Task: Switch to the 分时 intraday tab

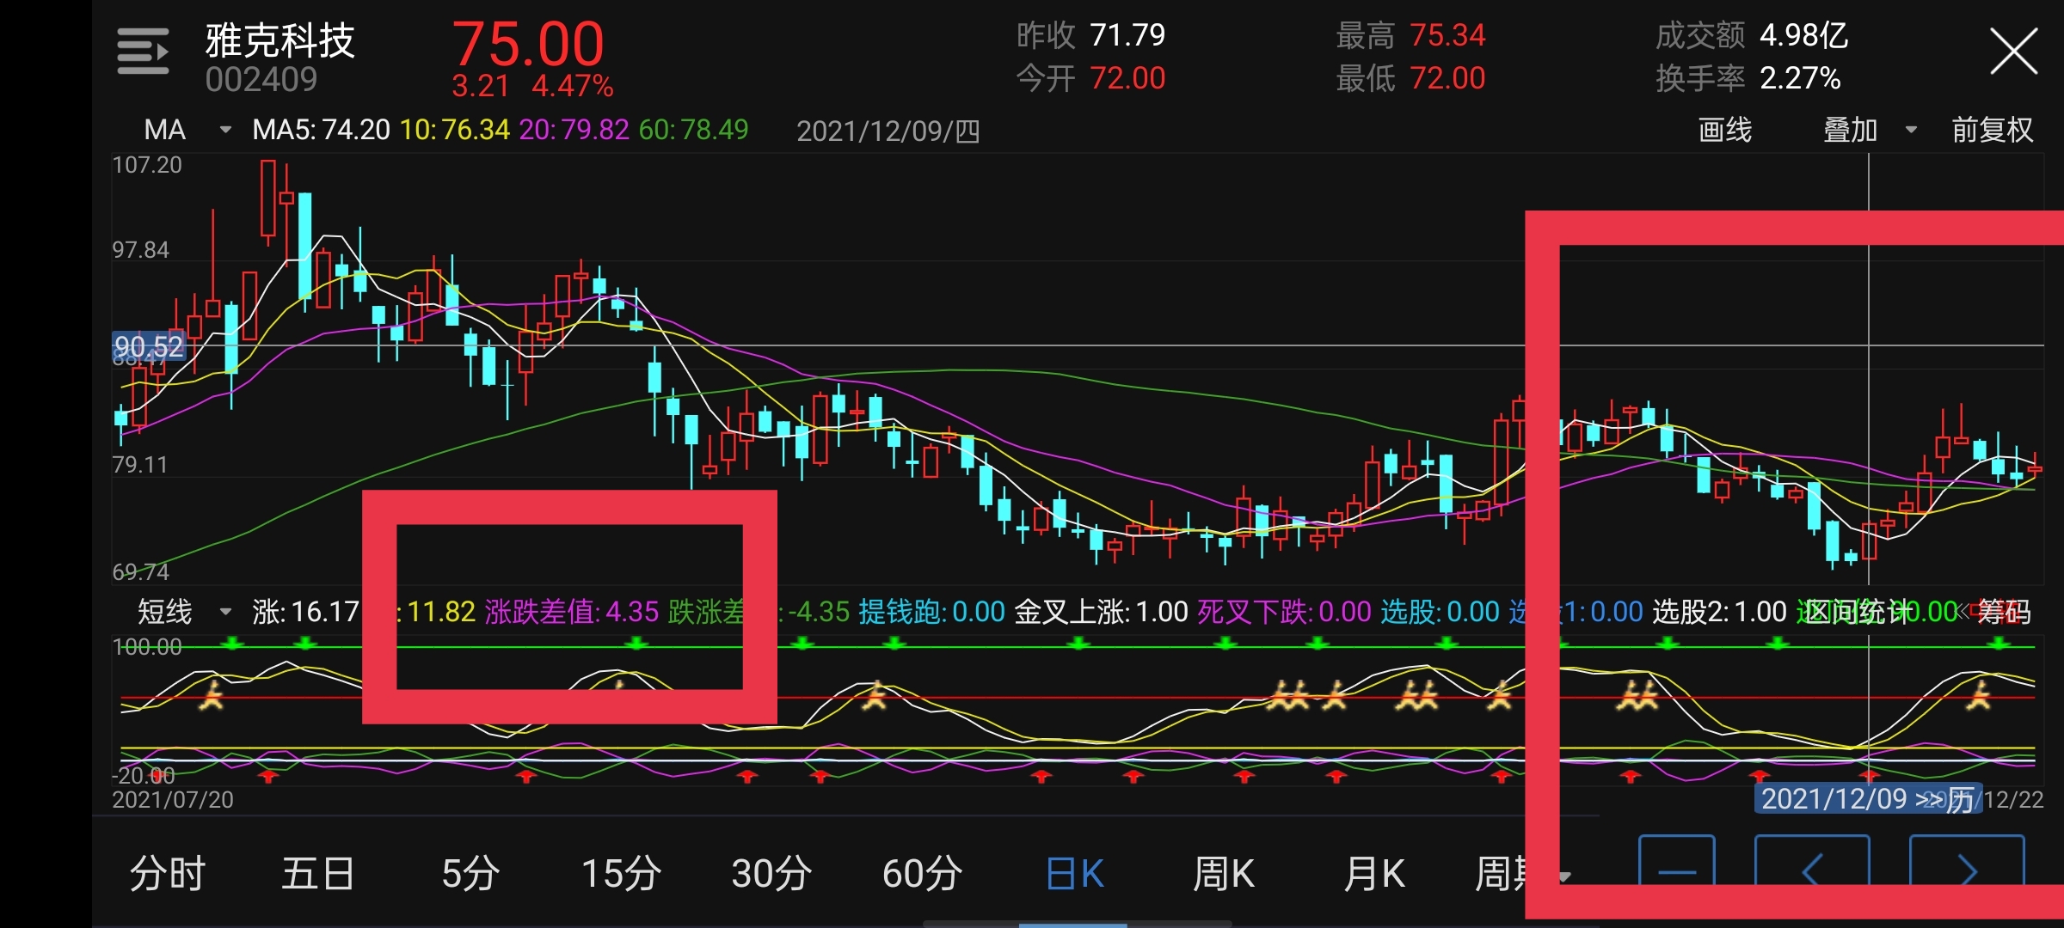Action: 167,873
